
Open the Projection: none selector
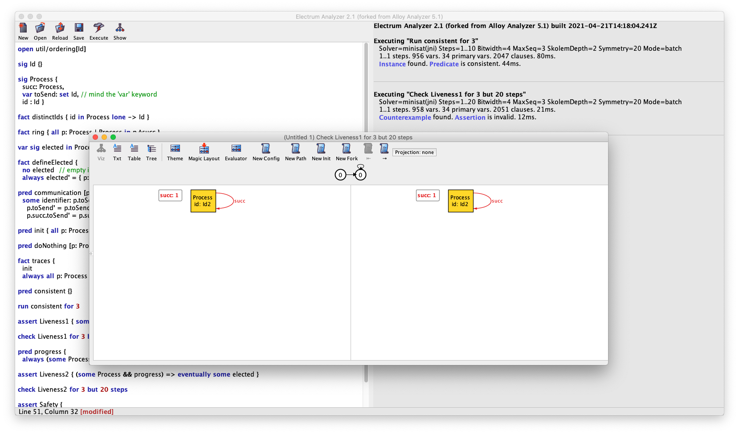click(x=414, y=152)
